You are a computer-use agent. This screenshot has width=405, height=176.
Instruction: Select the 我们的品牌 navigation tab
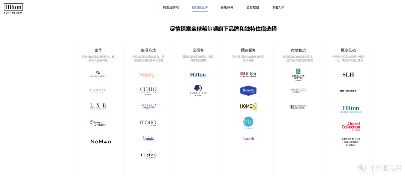tap(199, 8)
